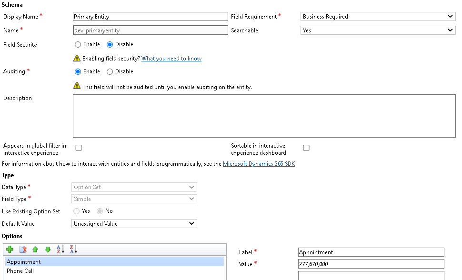The height and width of the screenshot is (280, 462).
Task: Move option up with green up arrow
Action: click(x=35, y=250)
